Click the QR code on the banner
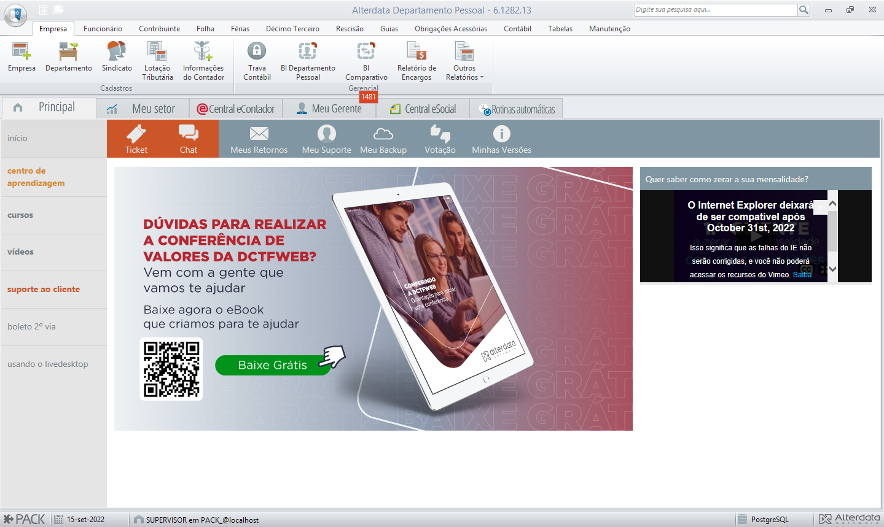884x527 pixels. coord(171,369)
